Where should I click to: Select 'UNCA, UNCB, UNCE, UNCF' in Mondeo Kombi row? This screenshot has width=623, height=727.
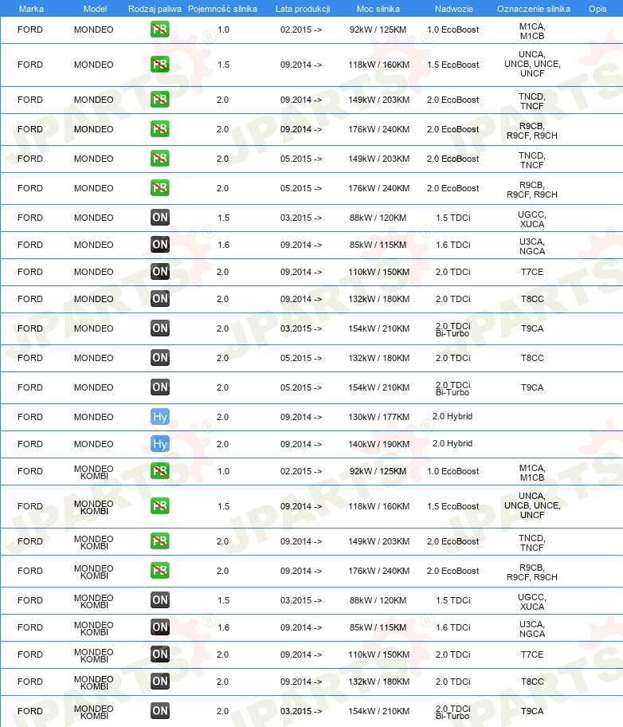click(x=532, y=505)
